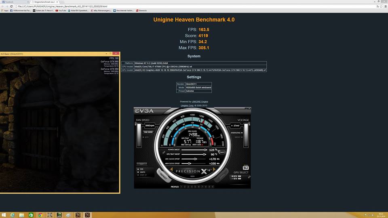Minimize the Heaven Benchmark window

pos(106,53)
